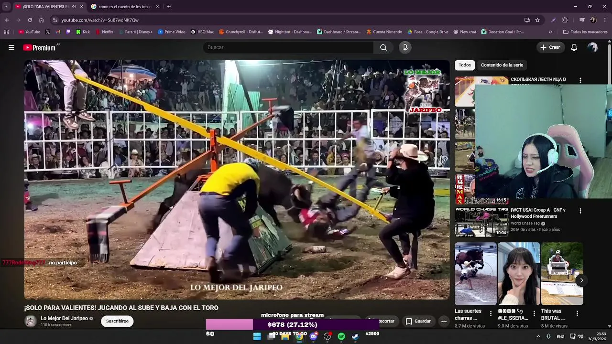The width and height of the screenshot is (612, 344).
Task: Open the Nightbot Dashboard bookmark
Action: (x=290, y=32)
